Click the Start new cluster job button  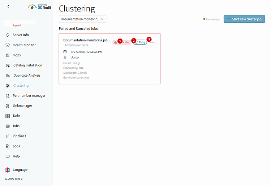pos(244,19)
